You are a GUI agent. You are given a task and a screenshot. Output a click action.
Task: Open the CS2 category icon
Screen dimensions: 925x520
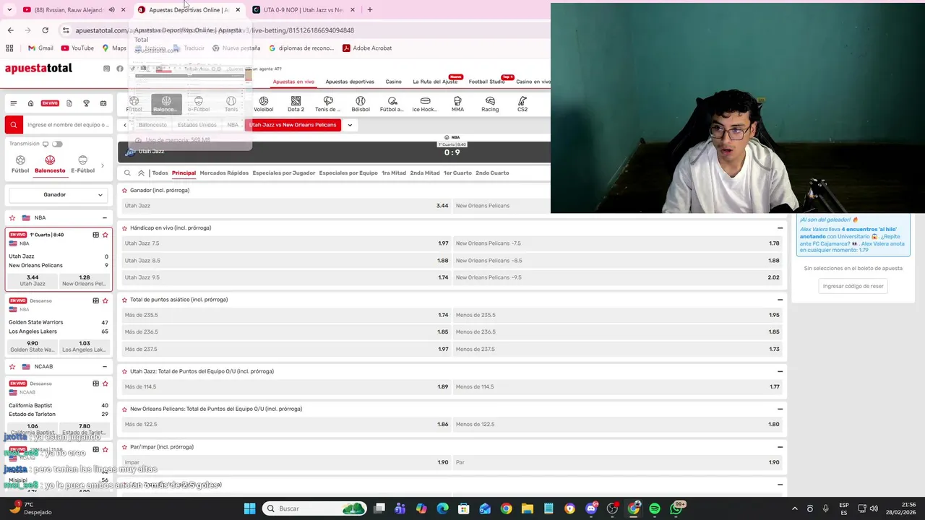[x=522, y=104]
